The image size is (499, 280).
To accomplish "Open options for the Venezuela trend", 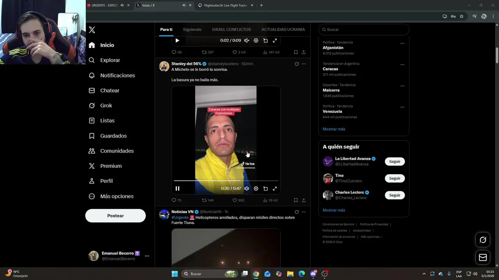I will 402,107.
